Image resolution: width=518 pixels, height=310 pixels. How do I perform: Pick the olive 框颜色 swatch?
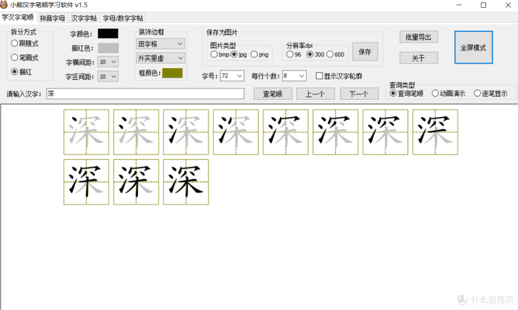tap(172, 73)
